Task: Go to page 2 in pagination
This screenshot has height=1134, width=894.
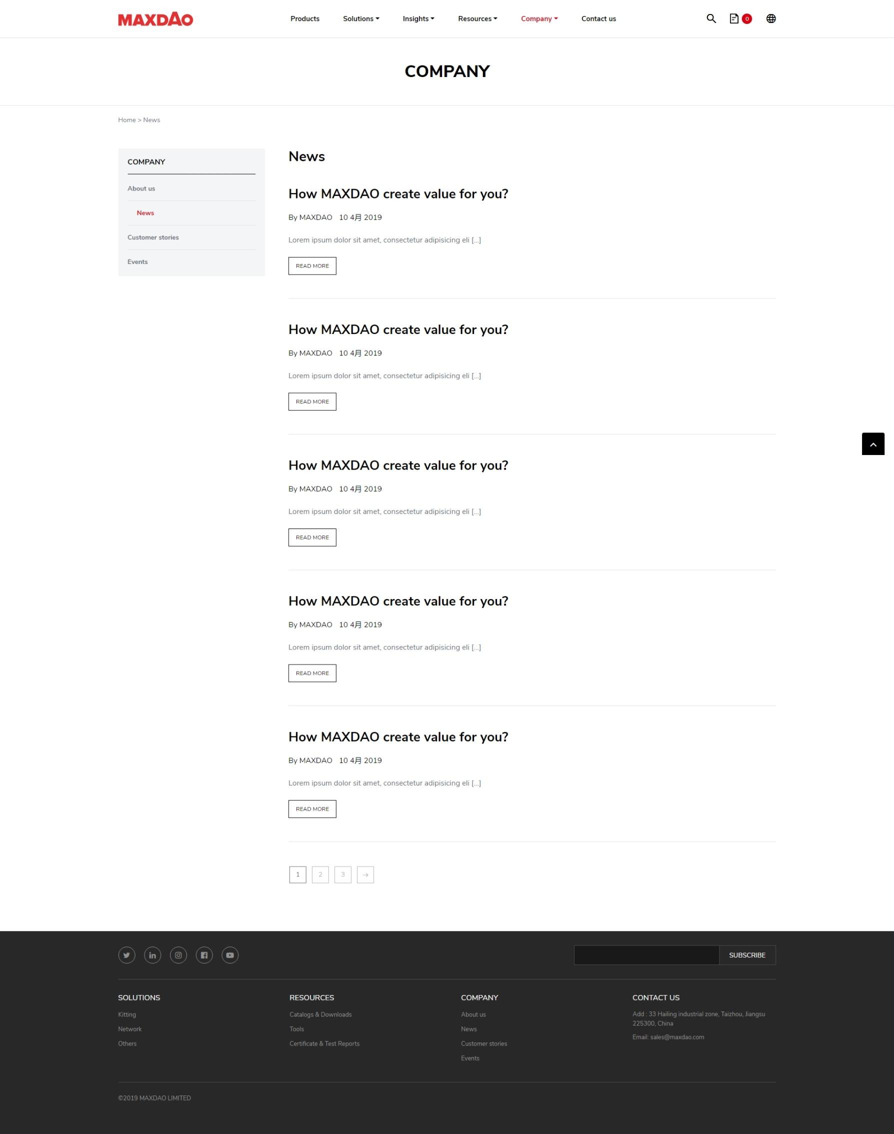Action: [x=320, y=874]
